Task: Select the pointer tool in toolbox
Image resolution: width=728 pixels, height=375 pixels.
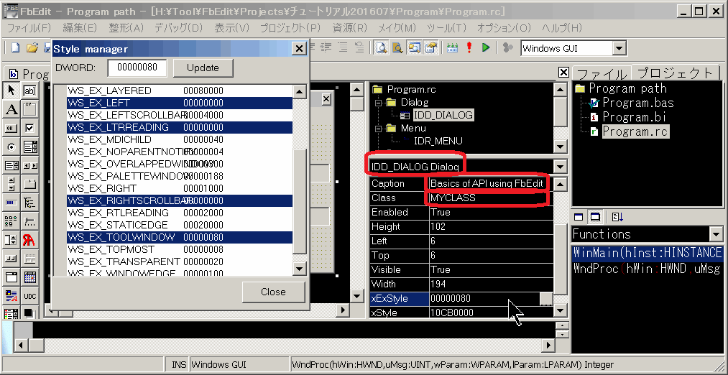Action: [11, 90]
